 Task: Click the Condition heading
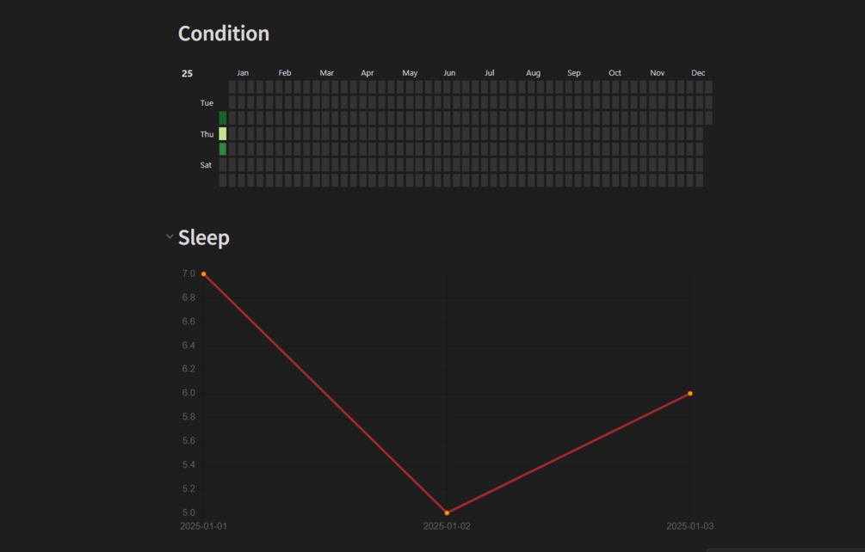coord(224,34)
